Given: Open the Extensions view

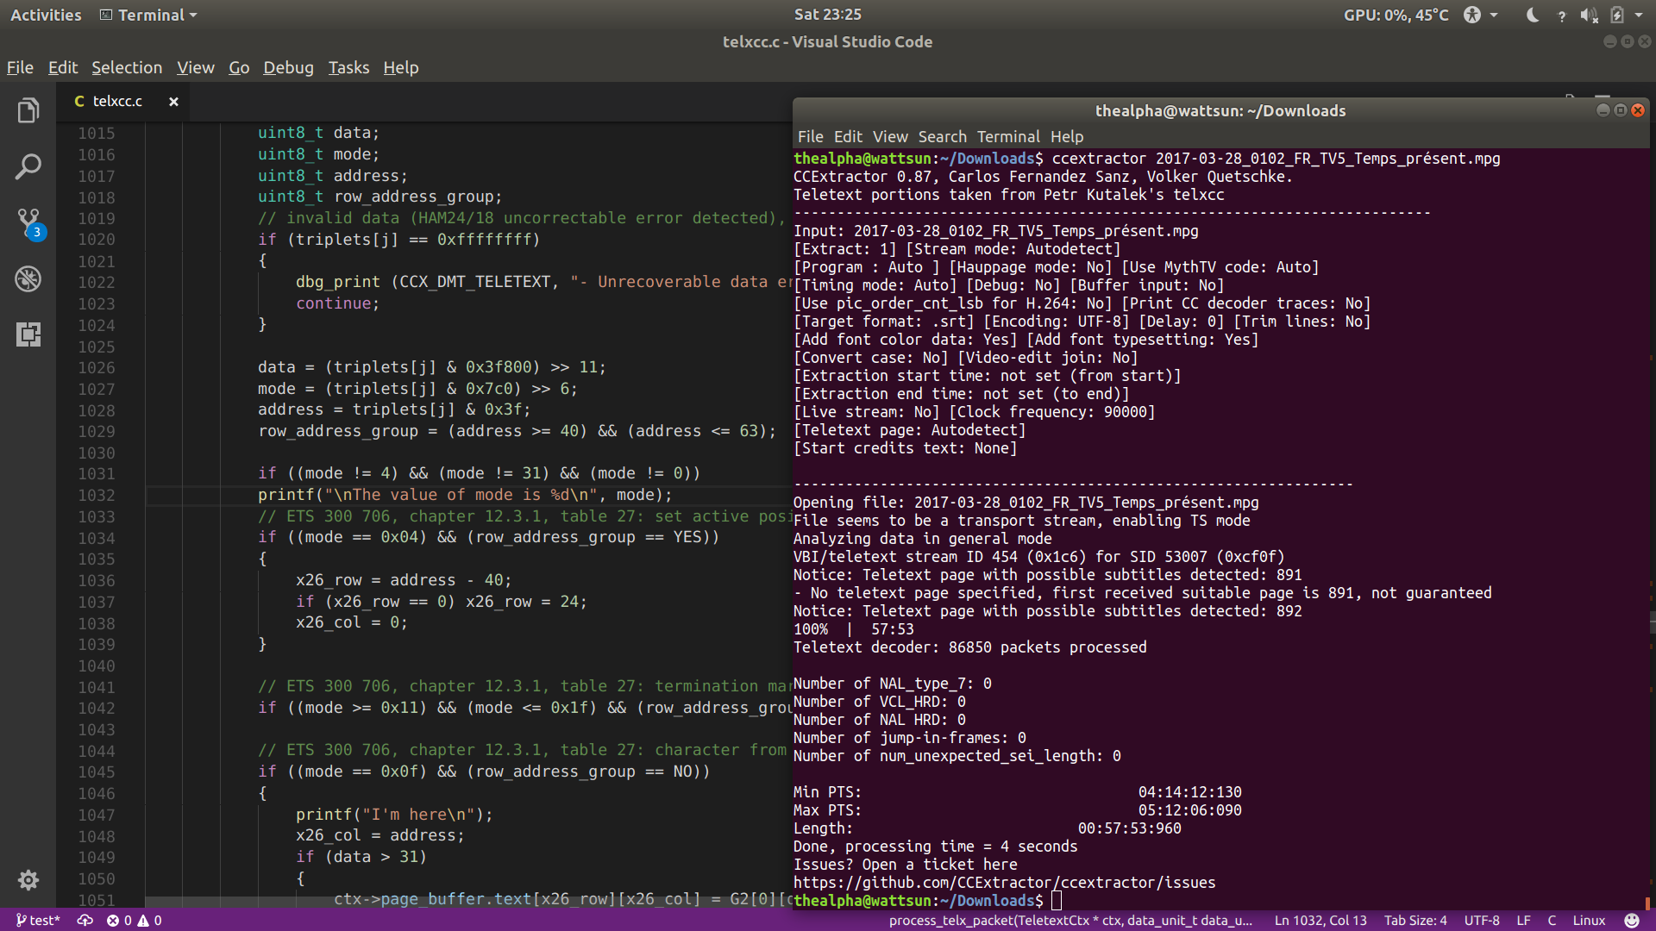Looking at the screenshot, I should tap(28, 334).
